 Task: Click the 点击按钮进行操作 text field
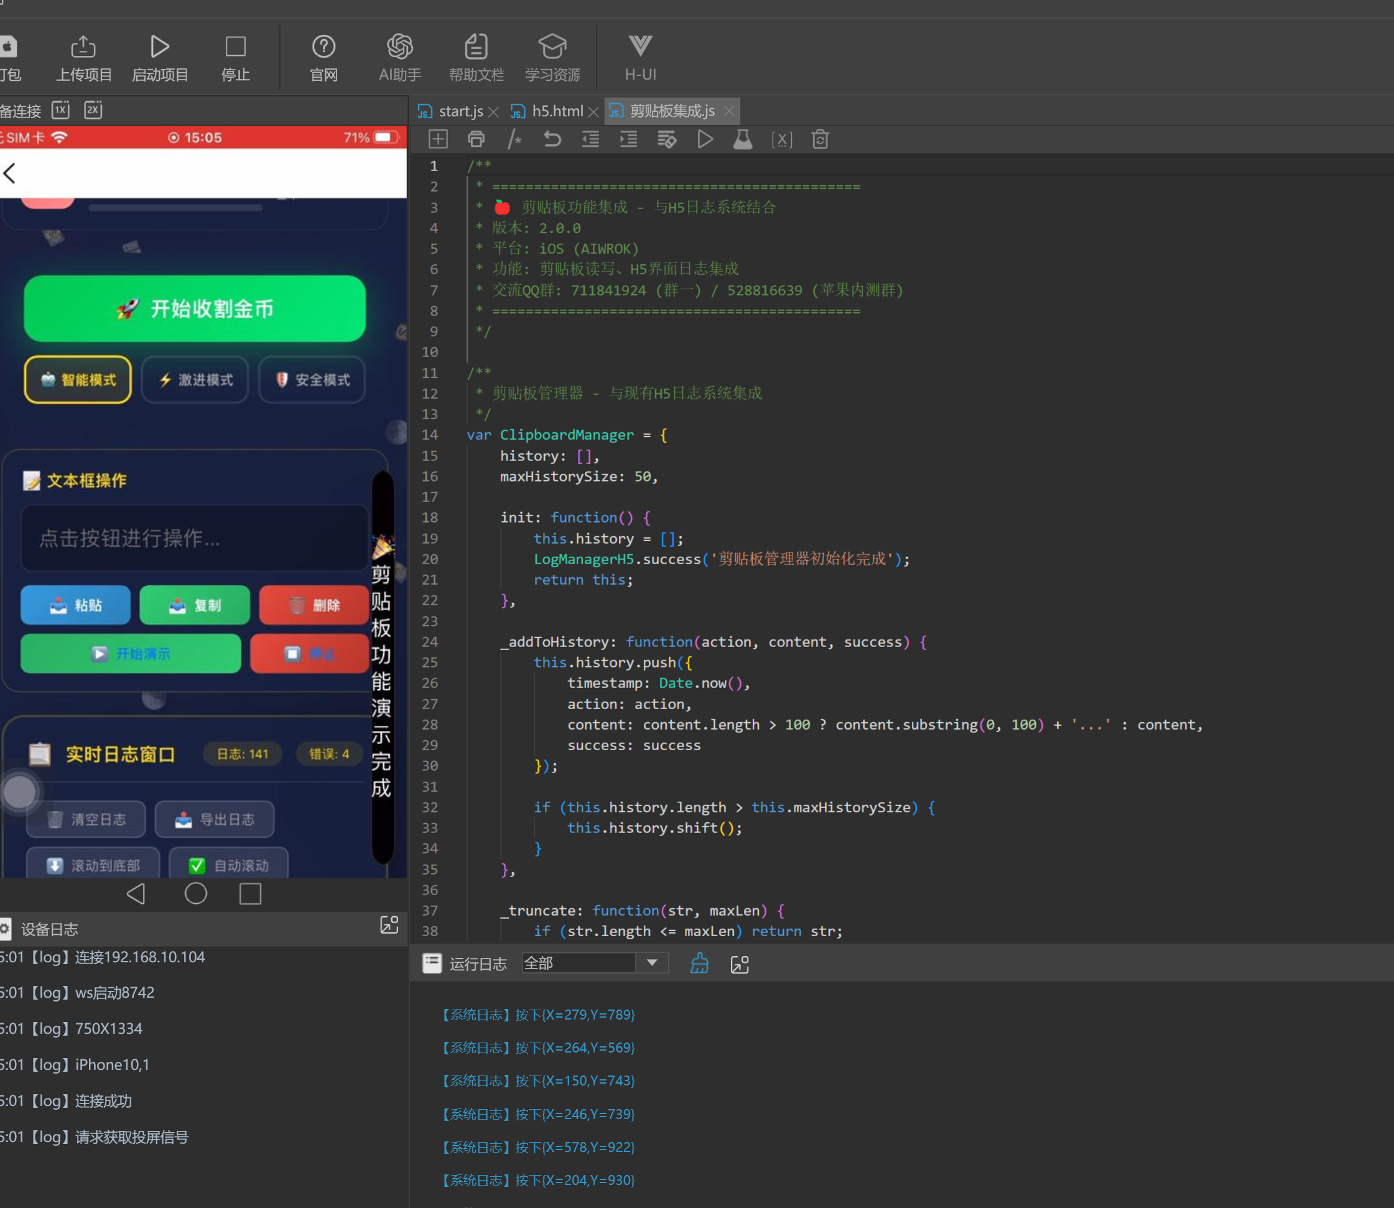point(194,538)
